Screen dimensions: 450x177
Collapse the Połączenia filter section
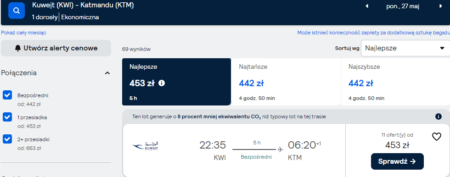click(x=107, y=73)
